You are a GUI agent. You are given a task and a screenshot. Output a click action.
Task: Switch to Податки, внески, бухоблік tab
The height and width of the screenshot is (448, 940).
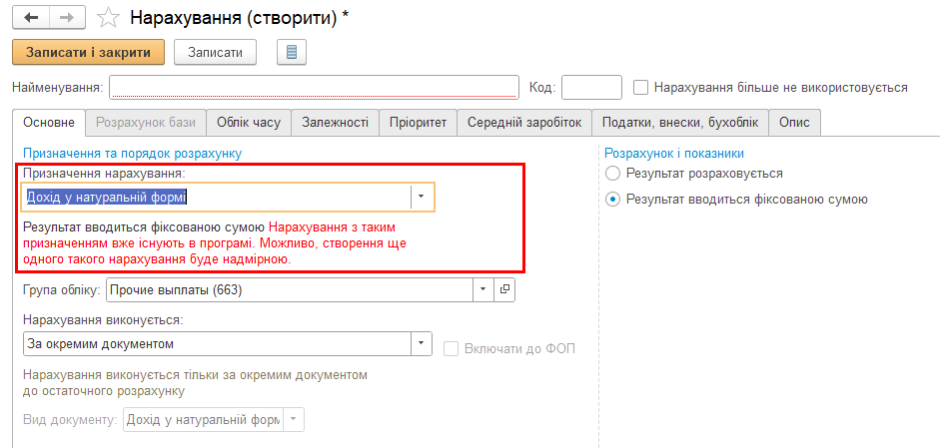680,123
